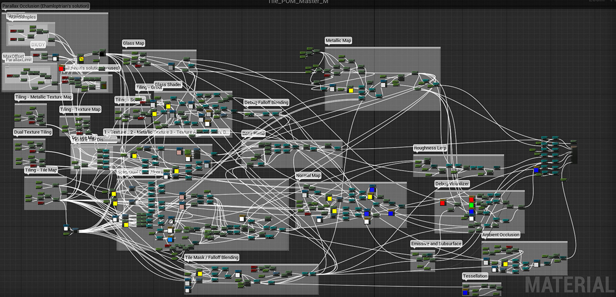The height and width of the screenshot is (297, 616).
Task: Select the Debug Visualizer comment label
Action: point(452,183)
